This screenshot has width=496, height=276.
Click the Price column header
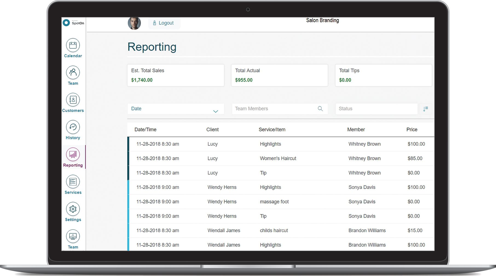412,130
